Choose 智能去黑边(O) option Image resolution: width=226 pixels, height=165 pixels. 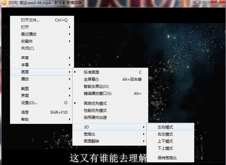coord(96,87)
